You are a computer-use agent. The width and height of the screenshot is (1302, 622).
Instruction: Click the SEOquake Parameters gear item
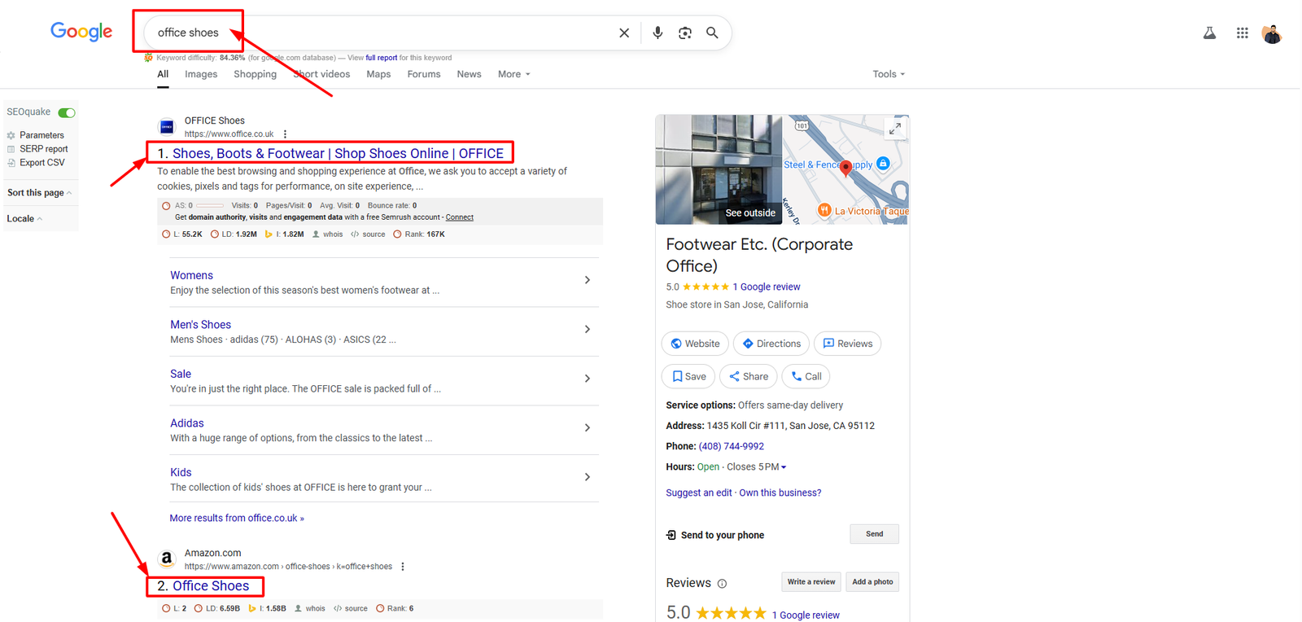pos(36,135)
